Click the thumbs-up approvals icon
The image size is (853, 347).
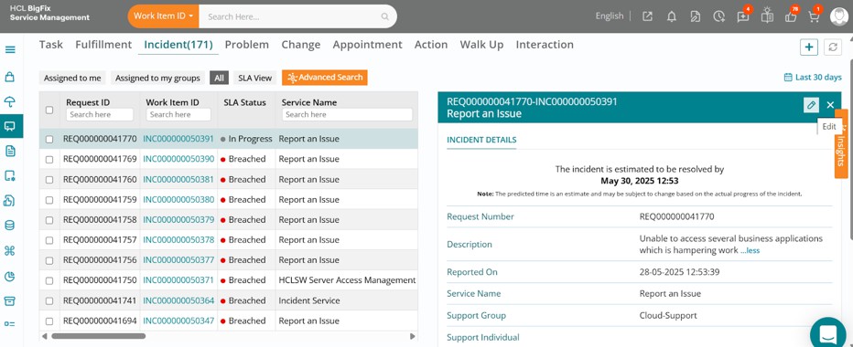tap(791, 16)
